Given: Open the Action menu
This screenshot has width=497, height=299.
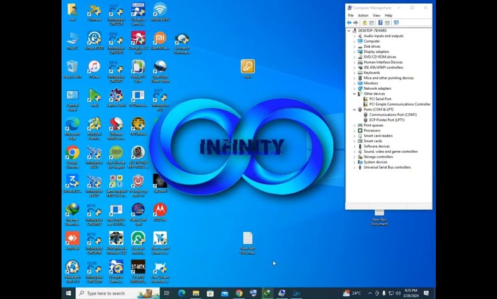Looking at the screenshot, I should tap(363, 15).
